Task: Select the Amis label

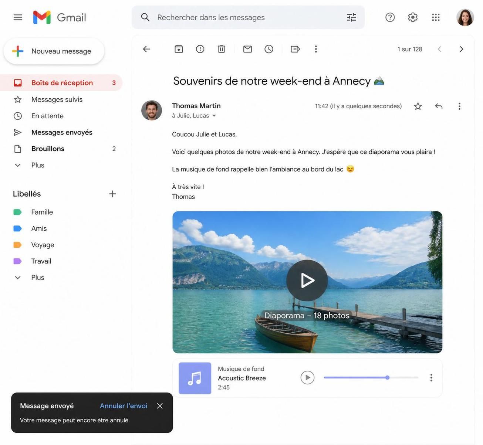Action: pyautogui.click(x=39, y=228)
